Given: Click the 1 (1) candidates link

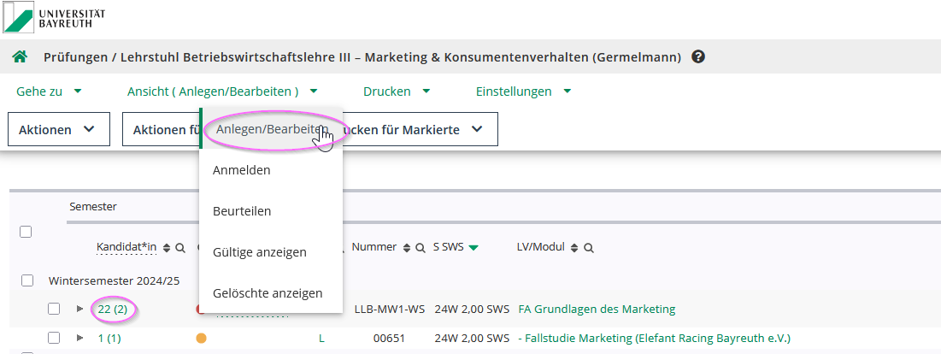Looking at the screenshot, I should coord(109,338).
